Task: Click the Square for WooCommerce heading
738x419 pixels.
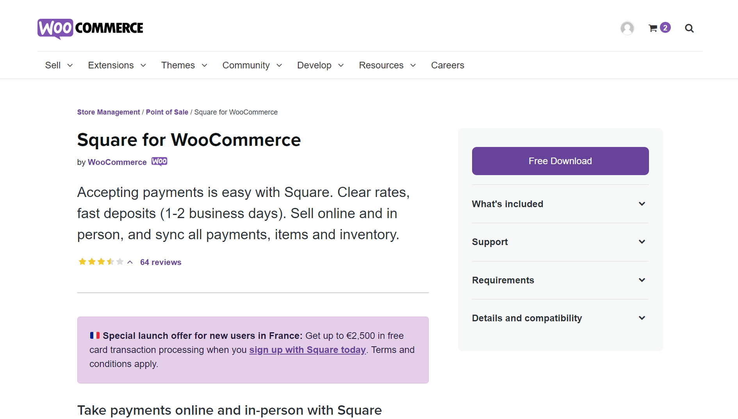Action: pyautogui.click(x=189, y=140)
